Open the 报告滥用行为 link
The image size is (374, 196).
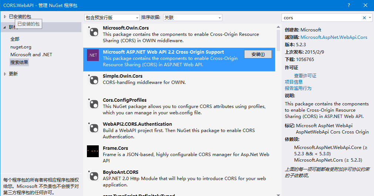click(x=298, y=88)
